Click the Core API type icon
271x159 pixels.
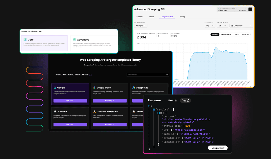[x=25, y=39]
